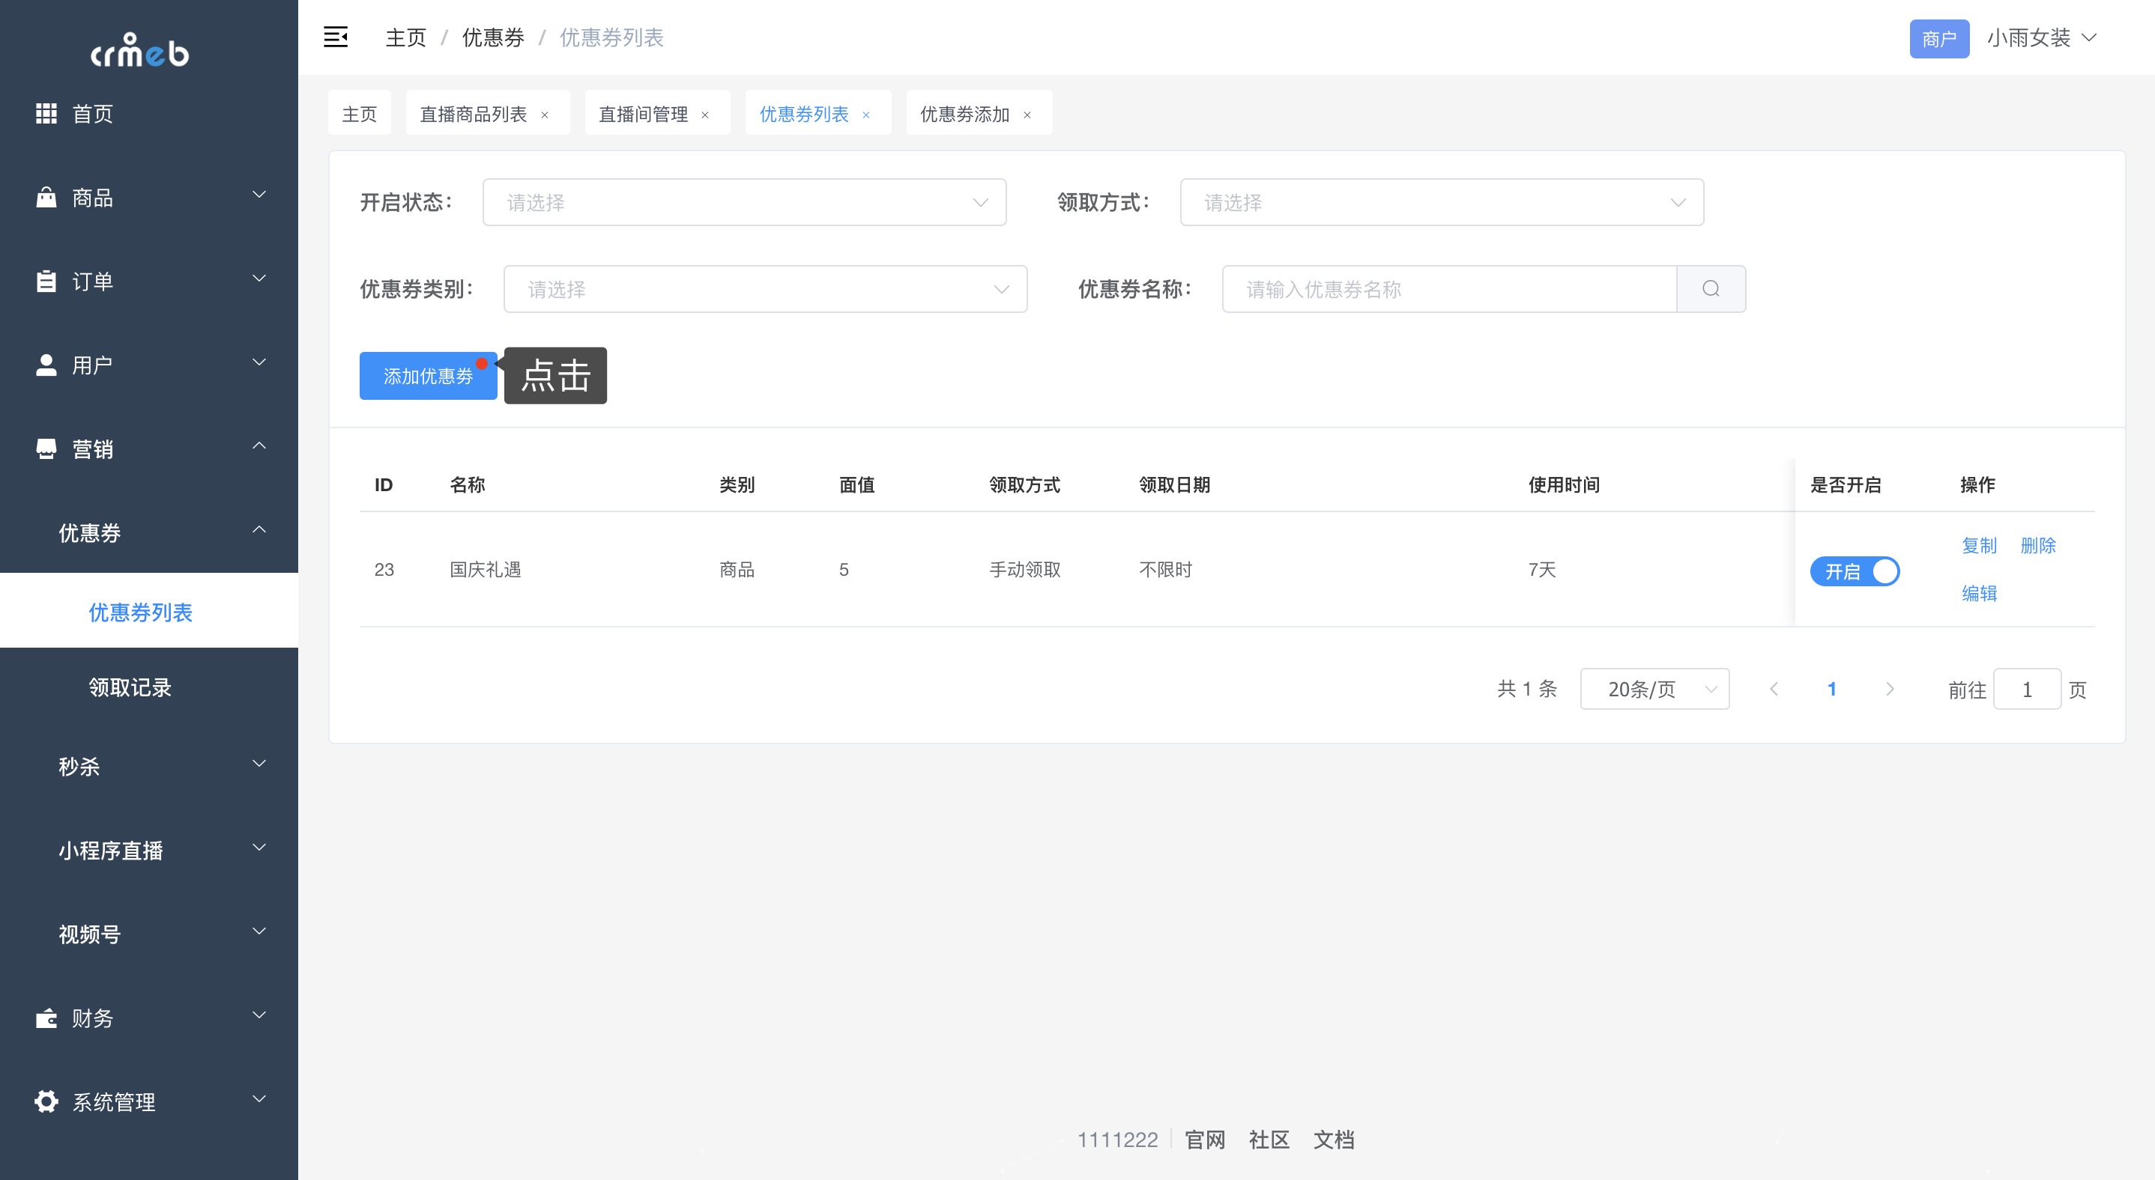
Task: Open the 小雨女装 account dropdown
Action: pyautogui.click(x=2041, y=37)
